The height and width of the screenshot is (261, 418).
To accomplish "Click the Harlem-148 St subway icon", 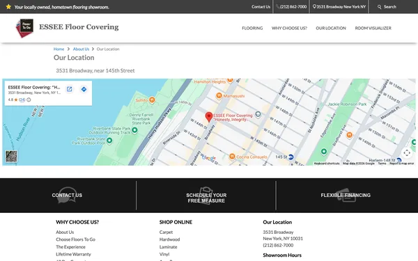I will click(398, 160).
